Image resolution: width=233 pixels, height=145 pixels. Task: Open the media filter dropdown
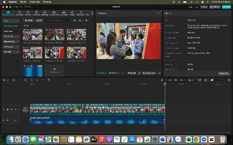87,20
